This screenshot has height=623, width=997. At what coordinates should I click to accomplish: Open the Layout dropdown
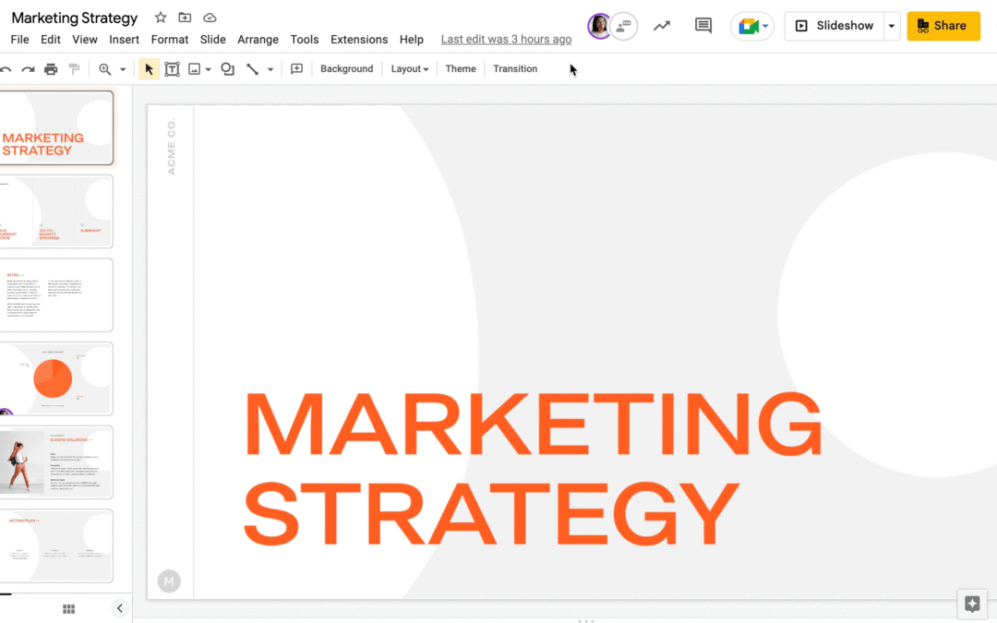(x=410, y=68)
